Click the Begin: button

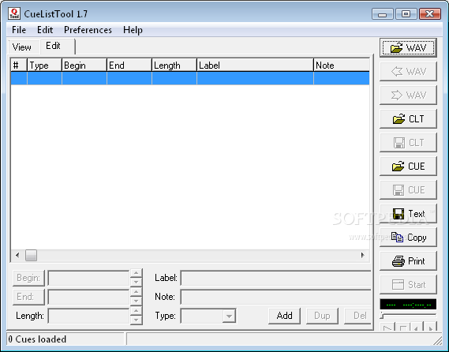pos(28,278)
